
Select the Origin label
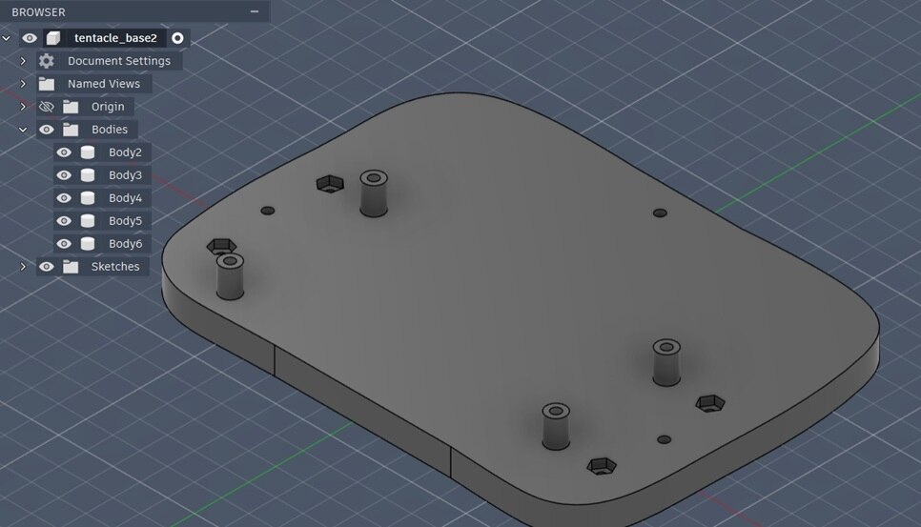pos(108,107)
